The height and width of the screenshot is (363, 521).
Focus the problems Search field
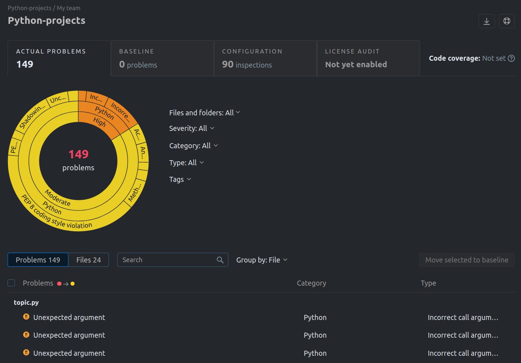pyautogui.click(x=166, y=260)
